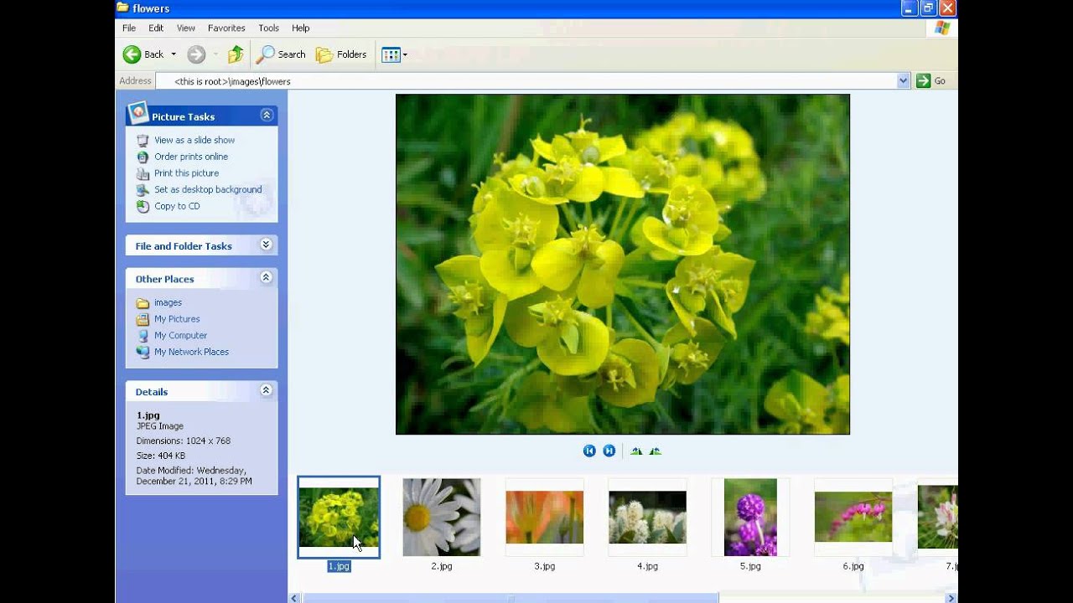Click the images folder icon
The width and height of the screenshot is (1073, 603).
pyautogui.click(x=143, y=302)
